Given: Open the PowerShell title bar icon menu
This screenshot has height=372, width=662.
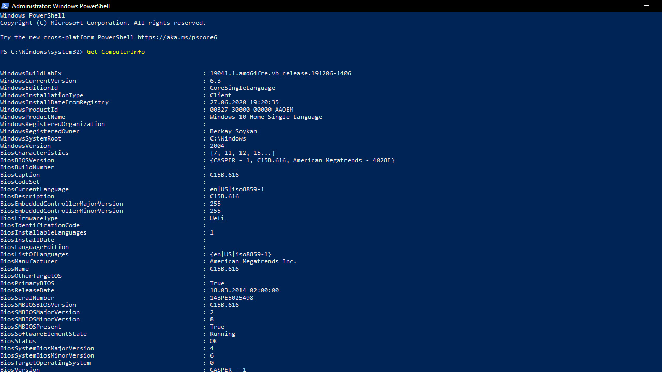Looking at the screenshot, I should tap(5, 6).
